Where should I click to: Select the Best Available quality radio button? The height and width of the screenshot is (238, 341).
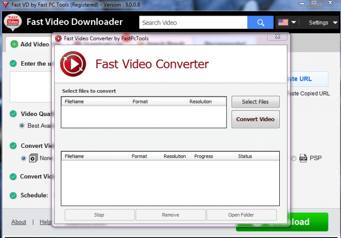click(x=22, y=126)
